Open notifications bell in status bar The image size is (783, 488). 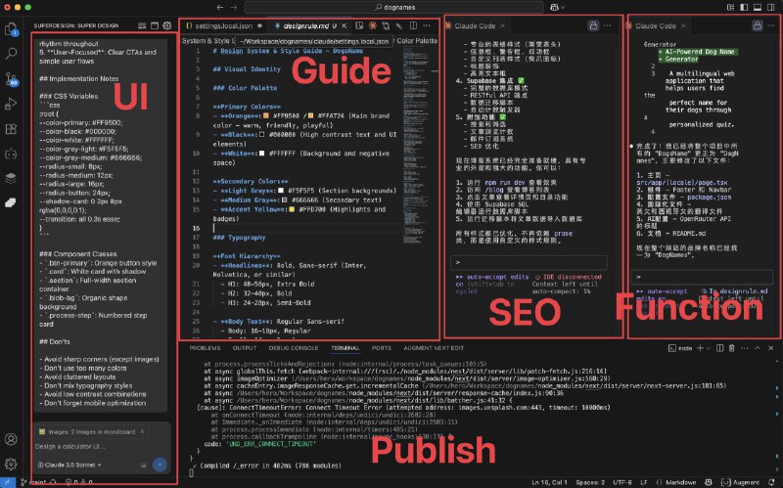(x=772, y=482)
